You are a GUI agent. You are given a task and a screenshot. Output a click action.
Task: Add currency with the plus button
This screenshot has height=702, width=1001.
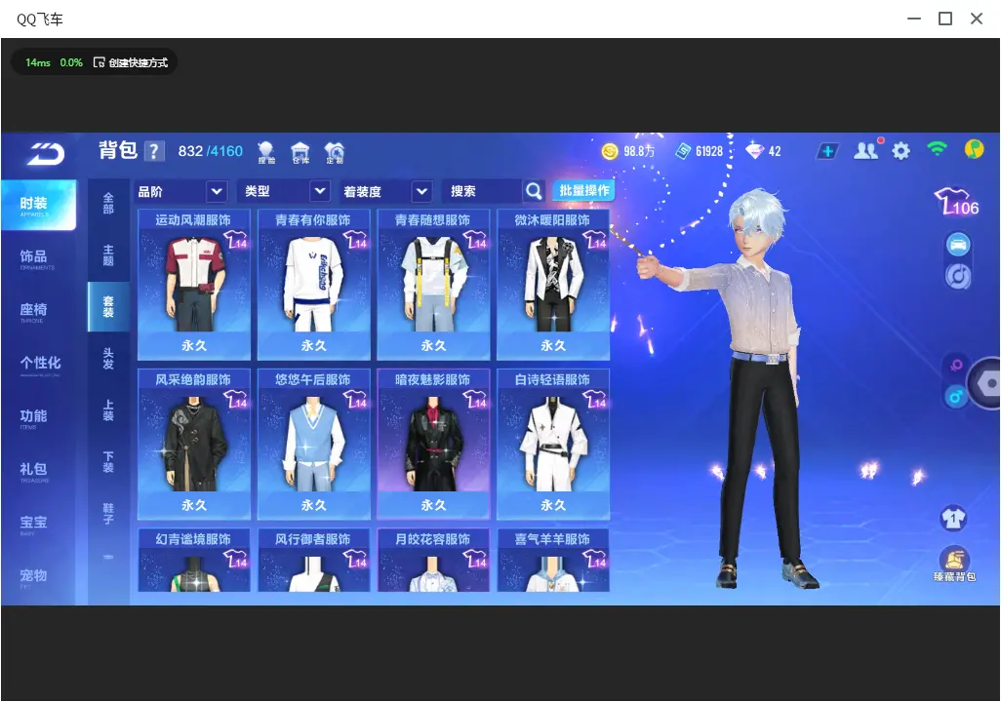click(x=827, y=151)
